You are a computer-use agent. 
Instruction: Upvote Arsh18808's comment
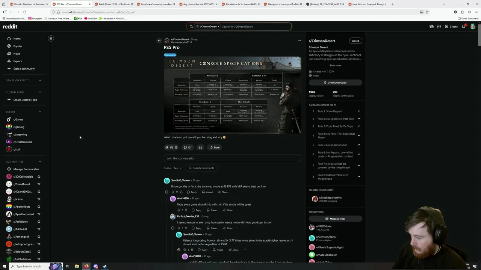[179, 210]
